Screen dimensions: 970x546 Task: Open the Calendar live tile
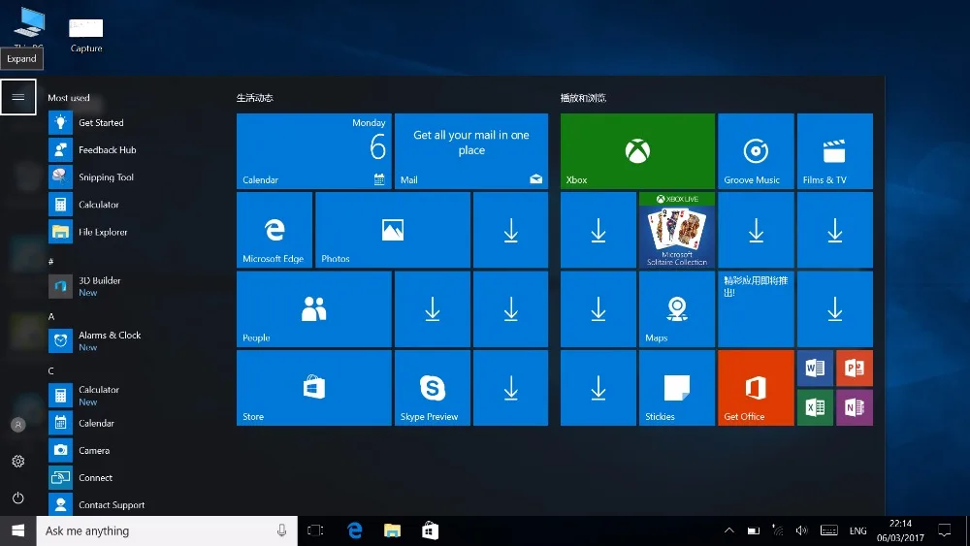[x=313, y=151]
